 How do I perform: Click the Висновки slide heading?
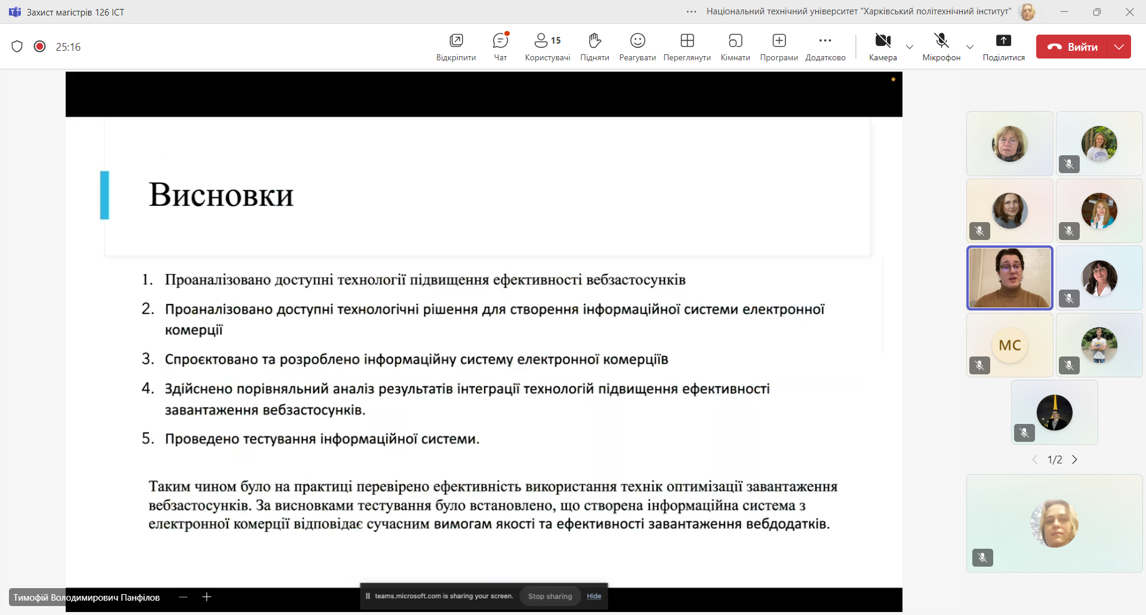click(221, 195)
